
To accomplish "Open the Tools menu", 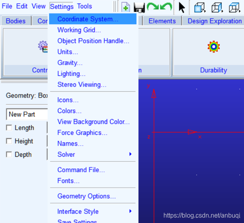I will [x=85, y=6].
